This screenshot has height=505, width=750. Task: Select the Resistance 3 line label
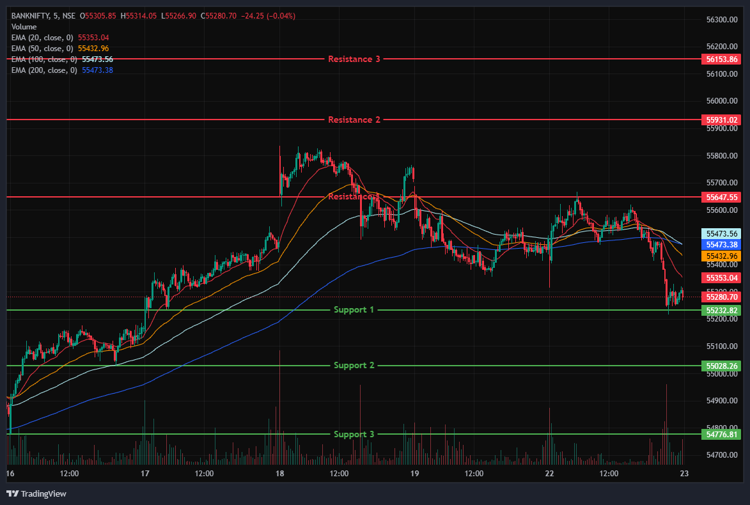click(x=354, y=59)
